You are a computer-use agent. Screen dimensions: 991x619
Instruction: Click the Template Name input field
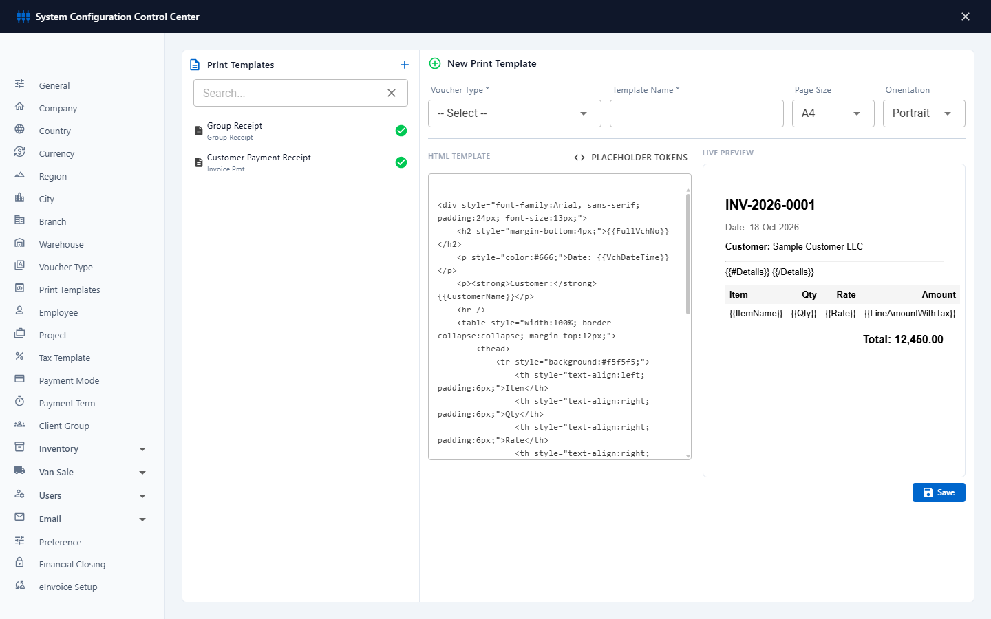tap(696, 113)
